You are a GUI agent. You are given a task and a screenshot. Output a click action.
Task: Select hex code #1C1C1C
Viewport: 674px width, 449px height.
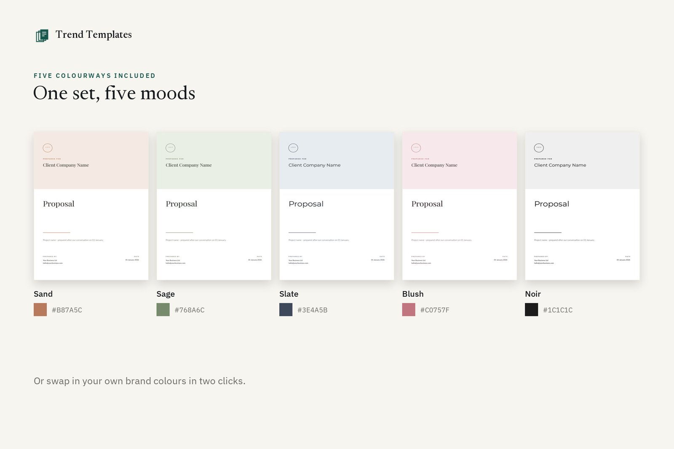(x=558, y=310)
